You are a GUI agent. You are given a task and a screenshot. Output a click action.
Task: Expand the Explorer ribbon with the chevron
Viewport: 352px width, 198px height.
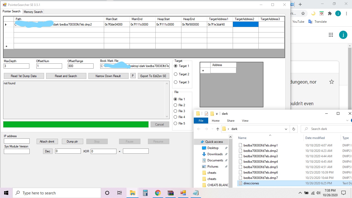point(347,121)
